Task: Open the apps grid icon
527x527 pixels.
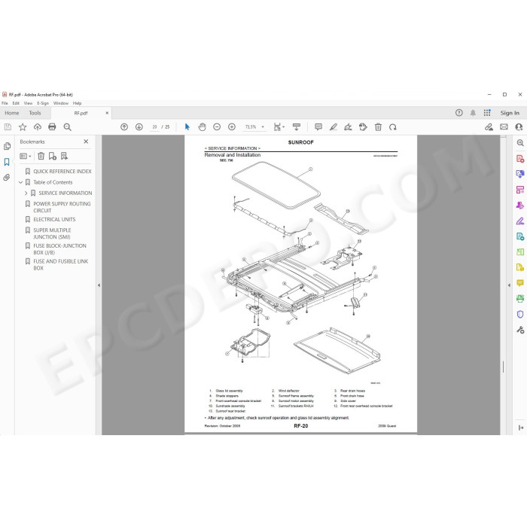Action: point(487,113)
